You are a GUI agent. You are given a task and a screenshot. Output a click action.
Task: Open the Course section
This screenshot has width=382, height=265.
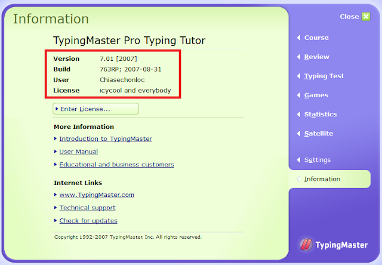click(x=316, y=38)
